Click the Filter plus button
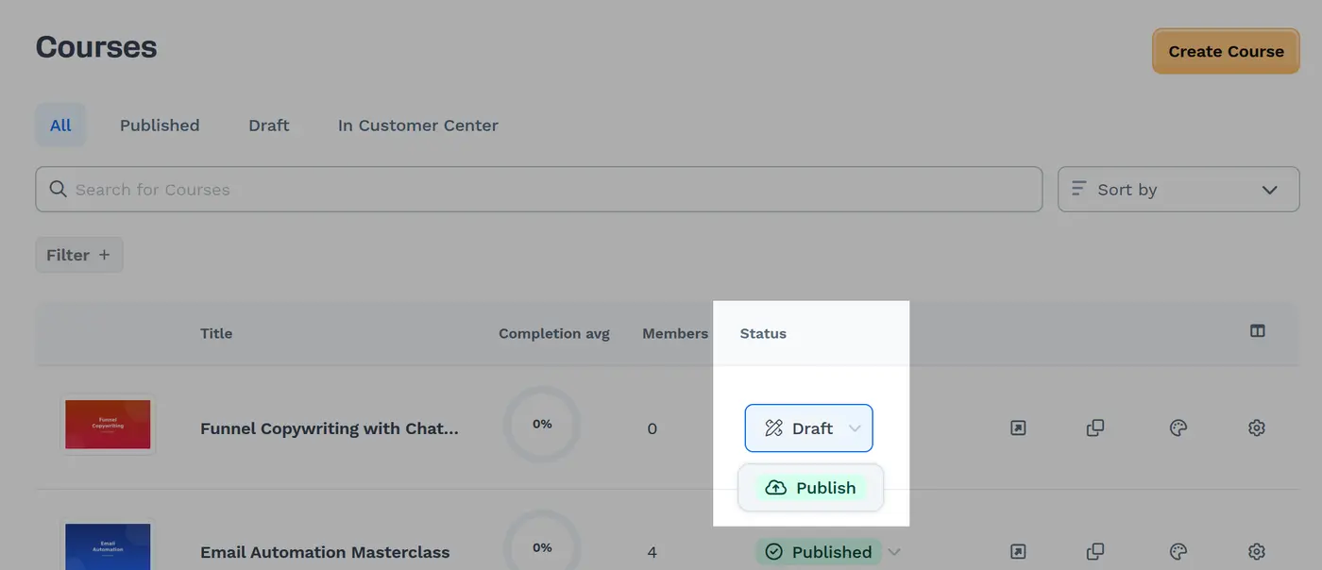The height and width of the screenshot is (570, 1322). coord(79,255)
